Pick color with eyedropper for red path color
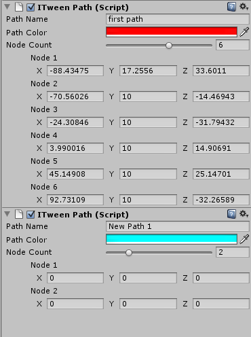Screen dimensions: 251x337 (x=244, y=32)
